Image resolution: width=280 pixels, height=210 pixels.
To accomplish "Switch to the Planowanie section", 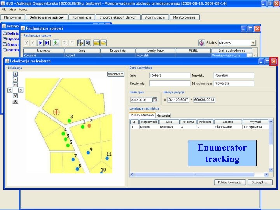I will click(12, 17).
